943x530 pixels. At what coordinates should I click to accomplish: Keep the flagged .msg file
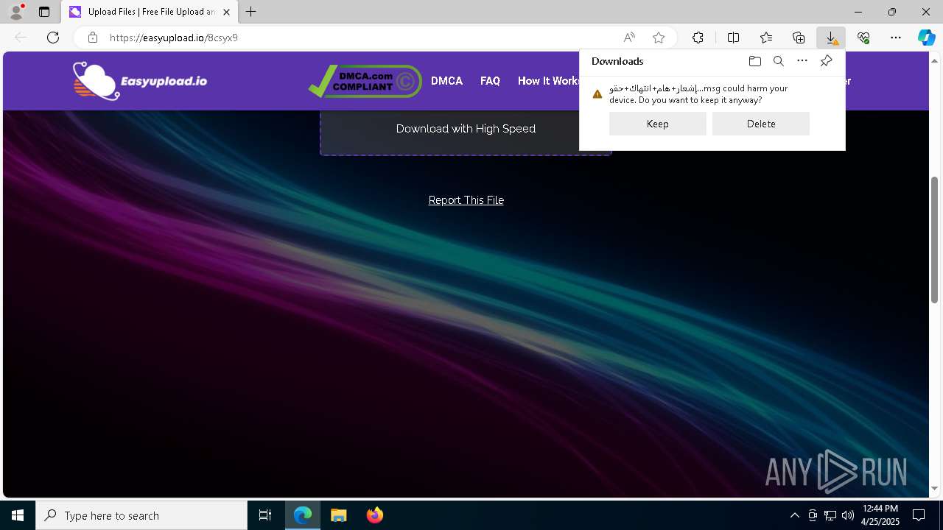click(x=658, y=124)
